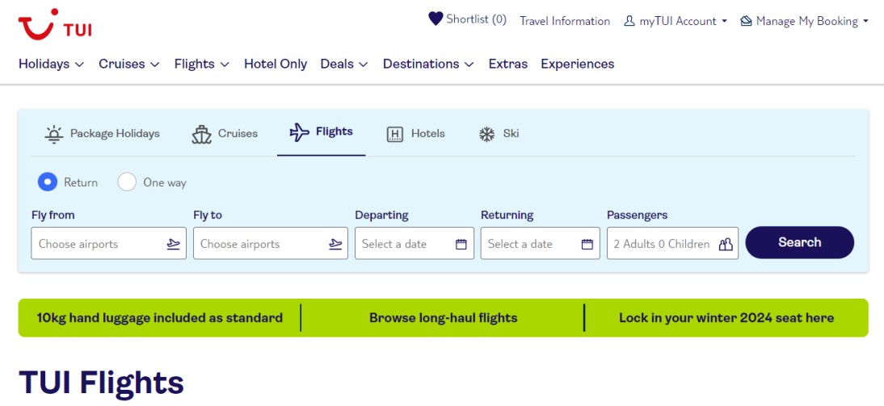This screenshot has height=406, width=884.
Task: Click the myTUI Account person icon
Action: (x=629, y=22)
